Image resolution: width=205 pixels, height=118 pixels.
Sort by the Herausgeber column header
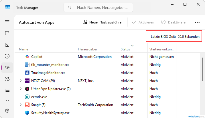point(87,49)
